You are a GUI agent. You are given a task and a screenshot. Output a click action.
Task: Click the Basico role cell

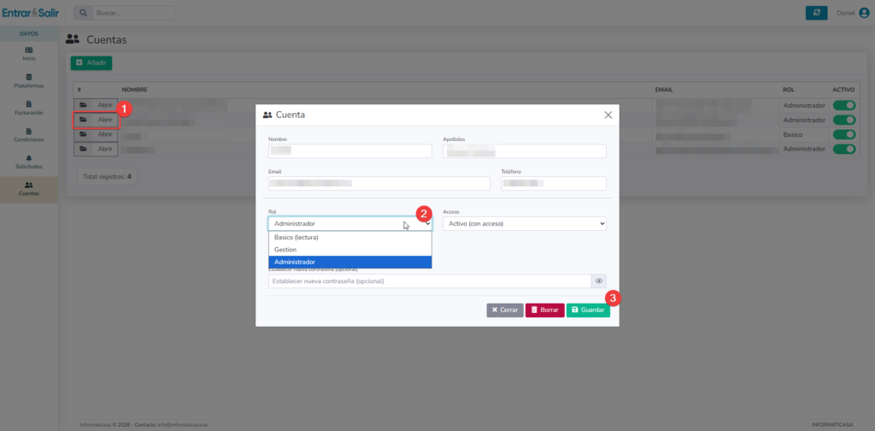click(x=792, y=134)
